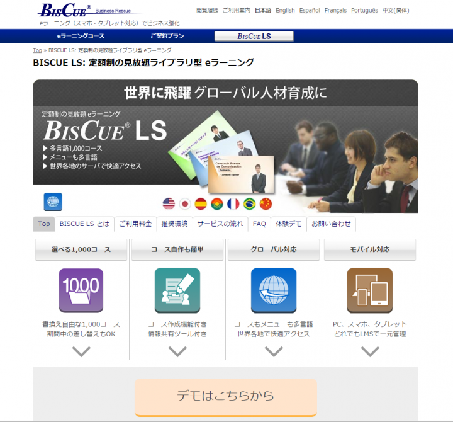Switch language to Português
This screenshot has height=422, width=453.
(364, 11)
